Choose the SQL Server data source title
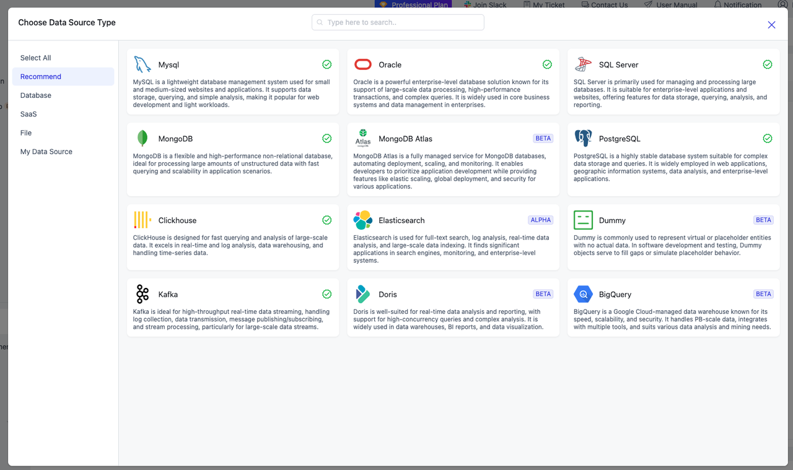793x470 pixels. coord(619,64)
